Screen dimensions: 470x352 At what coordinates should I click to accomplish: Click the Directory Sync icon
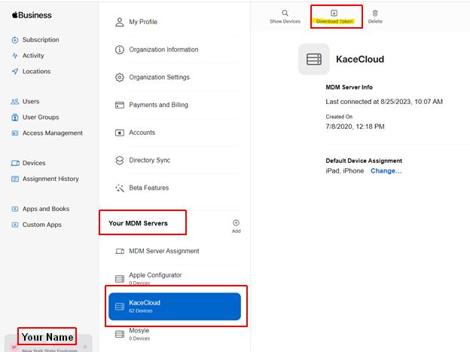119,161
